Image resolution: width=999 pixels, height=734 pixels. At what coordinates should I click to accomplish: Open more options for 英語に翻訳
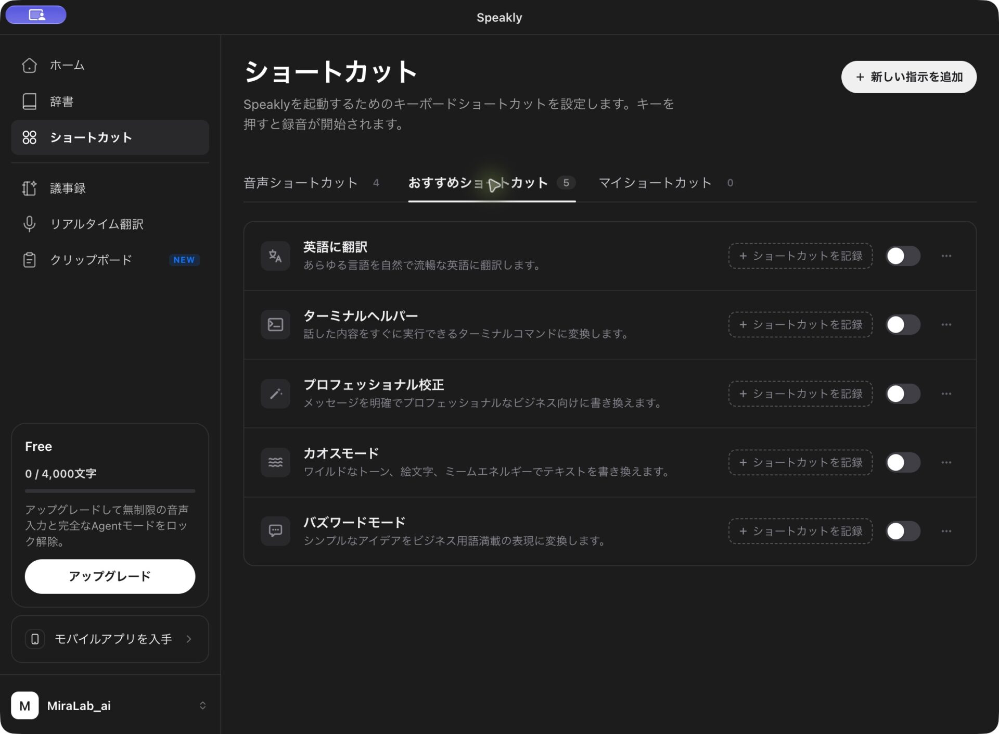[x=946, y=256]
